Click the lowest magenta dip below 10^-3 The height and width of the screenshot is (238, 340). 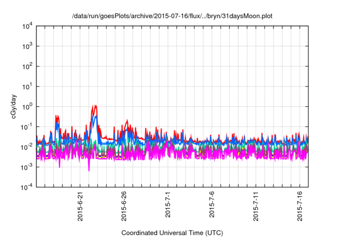(89, 170)
